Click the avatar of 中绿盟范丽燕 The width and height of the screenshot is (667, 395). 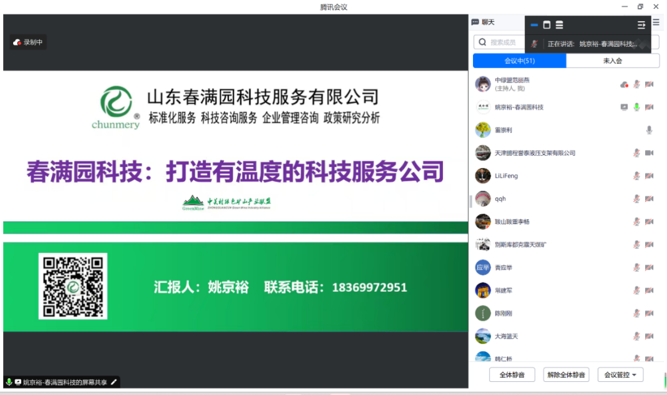point(483,84)
